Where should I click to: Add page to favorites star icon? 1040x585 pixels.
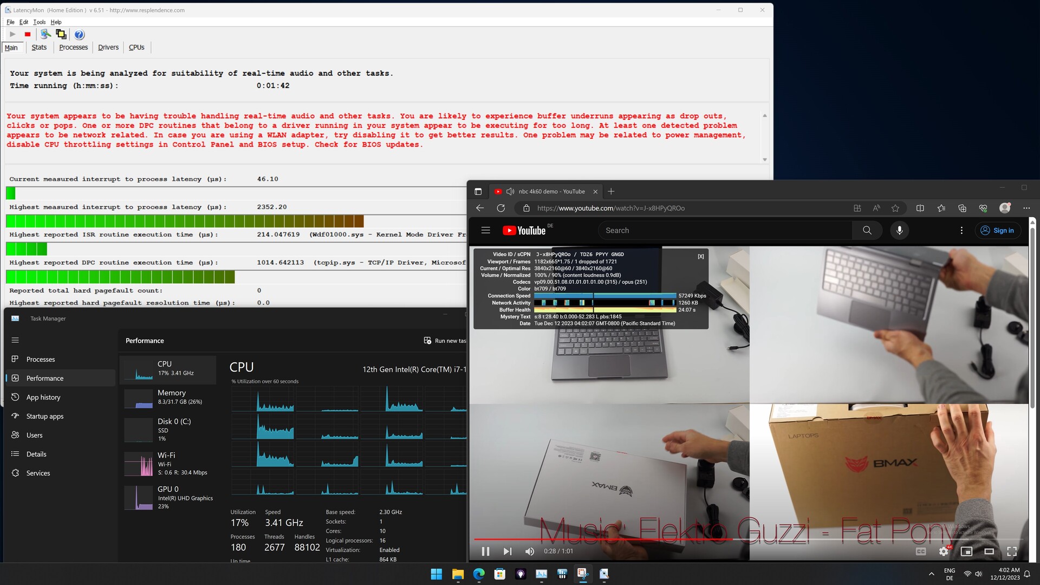tap(895, 208)
